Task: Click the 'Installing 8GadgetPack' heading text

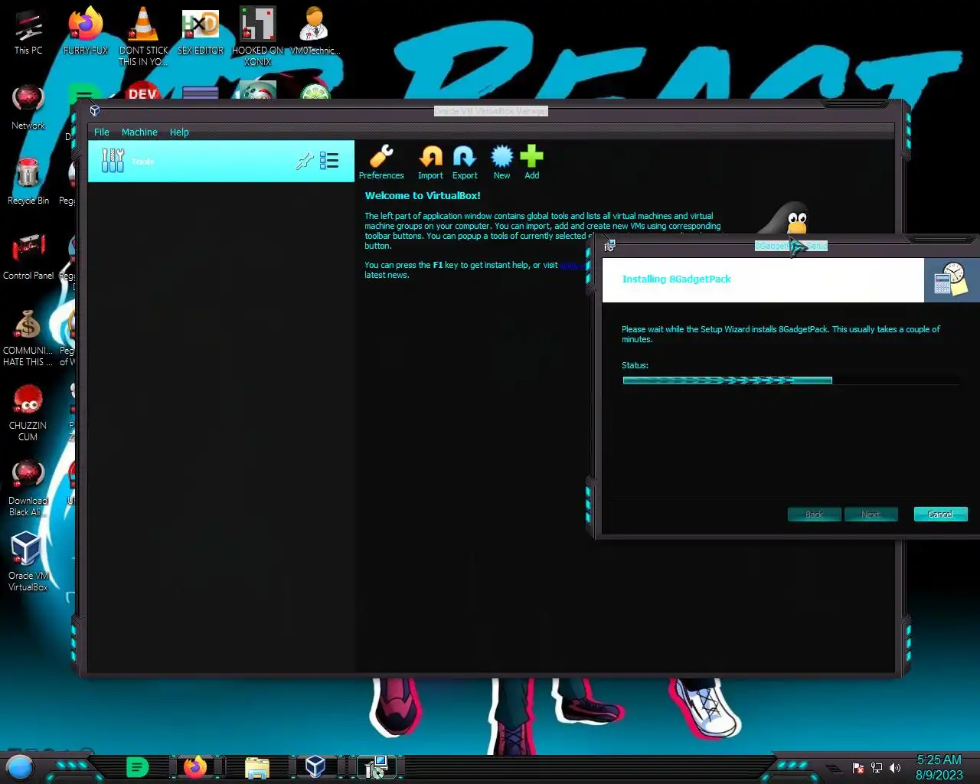Action: tap(677, 279)
